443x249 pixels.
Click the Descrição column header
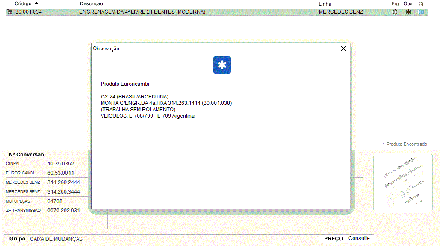coord(91,3)
